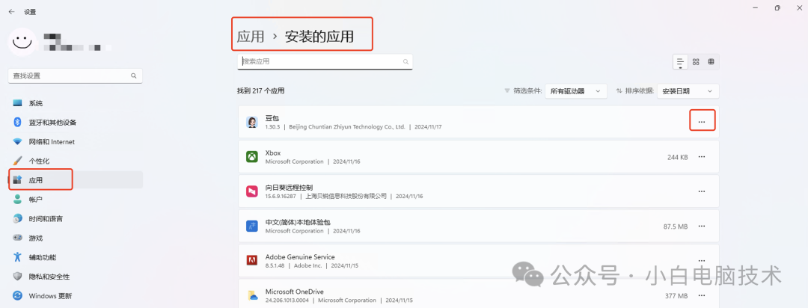Open more options for Adobe Genuine Service

pos(701,261)
